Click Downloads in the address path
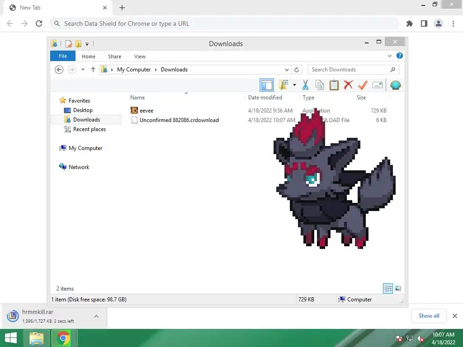This screenshot has height=347, width=463. (x=174, y=70)
